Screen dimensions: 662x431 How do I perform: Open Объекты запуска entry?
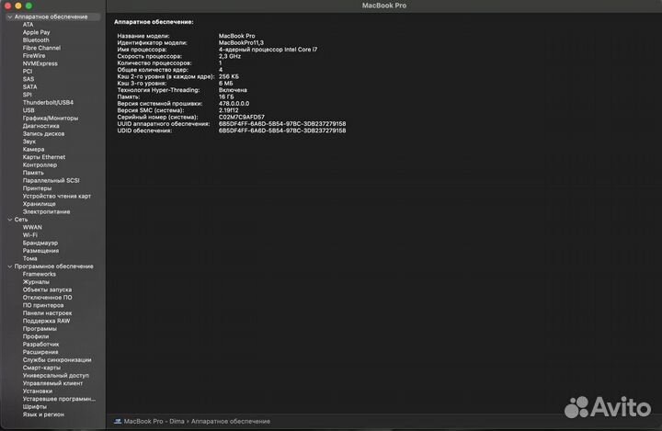tap(47, 290)
